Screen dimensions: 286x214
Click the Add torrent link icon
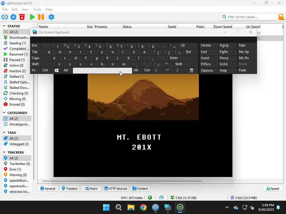[x=5, y=17]
